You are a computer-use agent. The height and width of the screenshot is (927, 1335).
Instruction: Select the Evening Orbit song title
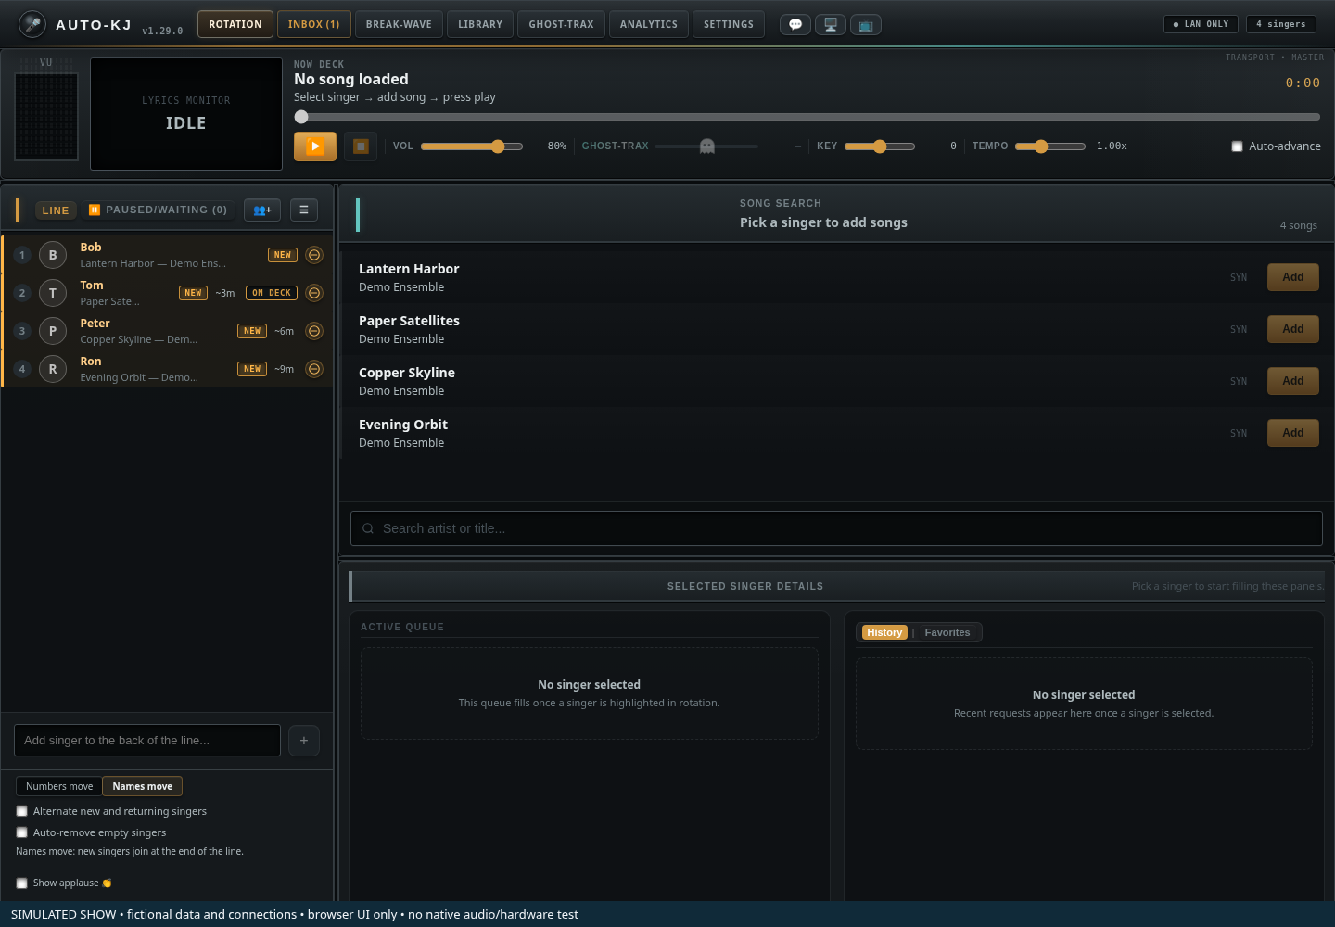(x=403, y=425)
